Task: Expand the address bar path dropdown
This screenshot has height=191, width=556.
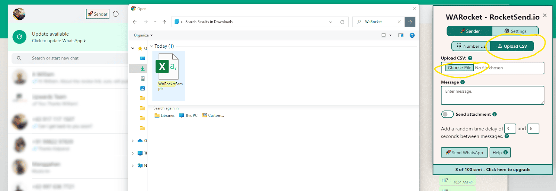Action: pyautogui.click(x=330, y=22)
